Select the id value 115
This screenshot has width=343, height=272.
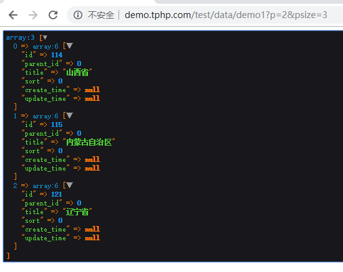coord(57,124)
